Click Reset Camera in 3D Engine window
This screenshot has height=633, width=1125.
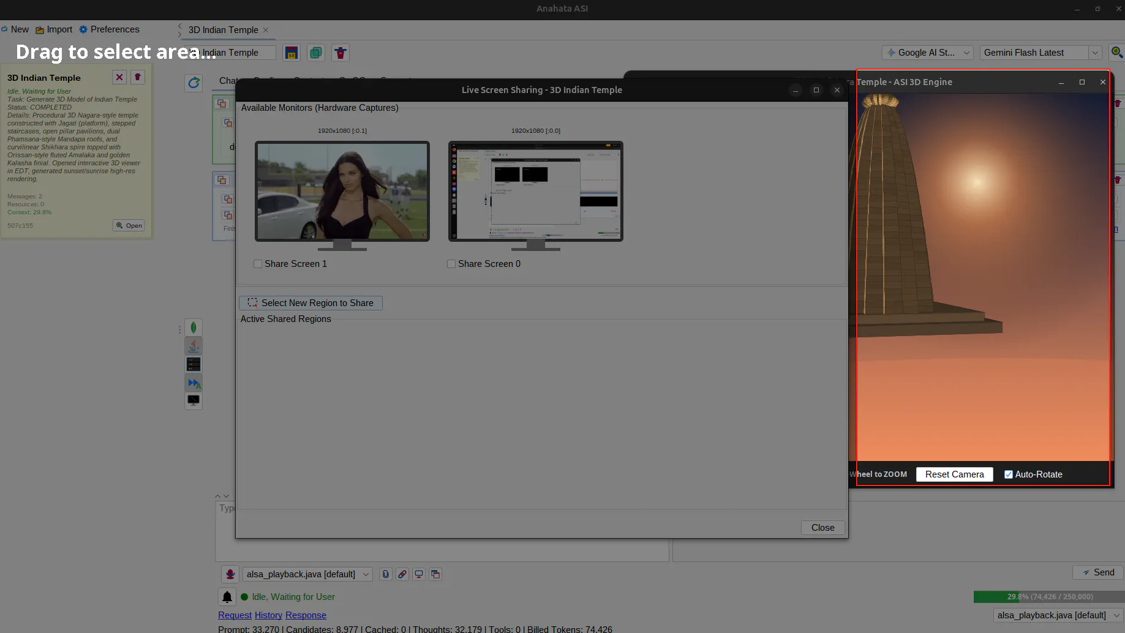(954, 474)
